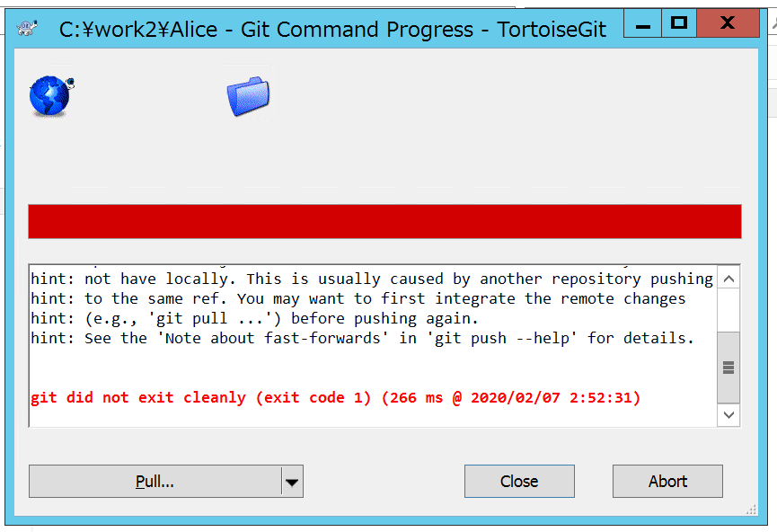The height and width of the screenshot is (532, 777).
Task: Click the resize grip in dialog corner
Action: click(751, 510)
